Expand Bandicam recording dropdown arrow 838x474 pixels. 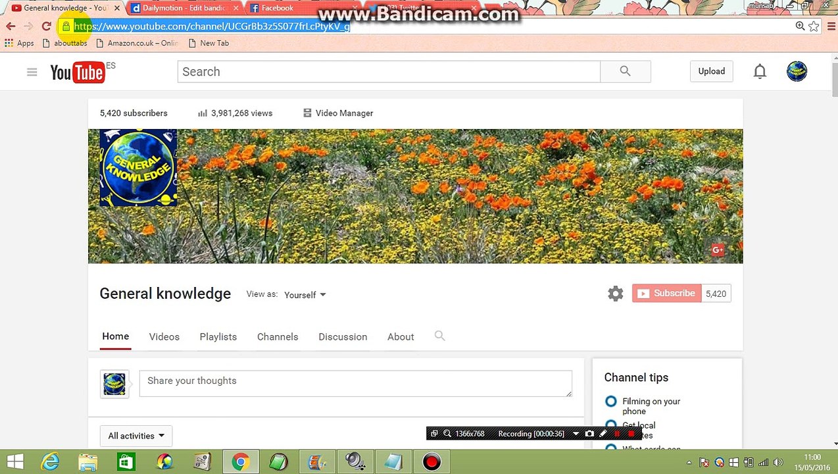pos(576,433)
